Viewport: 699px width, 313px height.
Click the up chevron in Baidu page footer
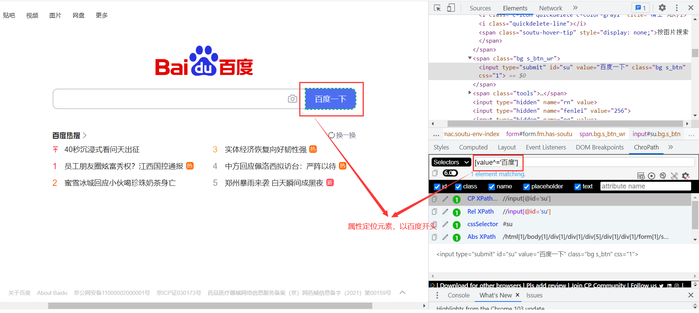click(402, 293)
